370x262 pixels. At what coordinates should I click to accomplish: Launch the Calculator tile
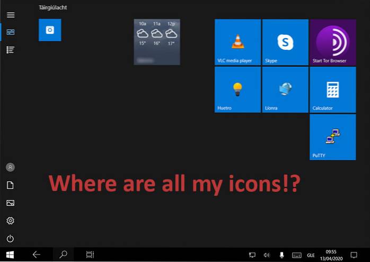332,89
